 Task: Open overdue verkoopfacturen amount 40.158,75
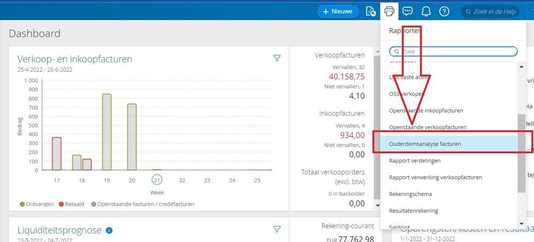347,76
